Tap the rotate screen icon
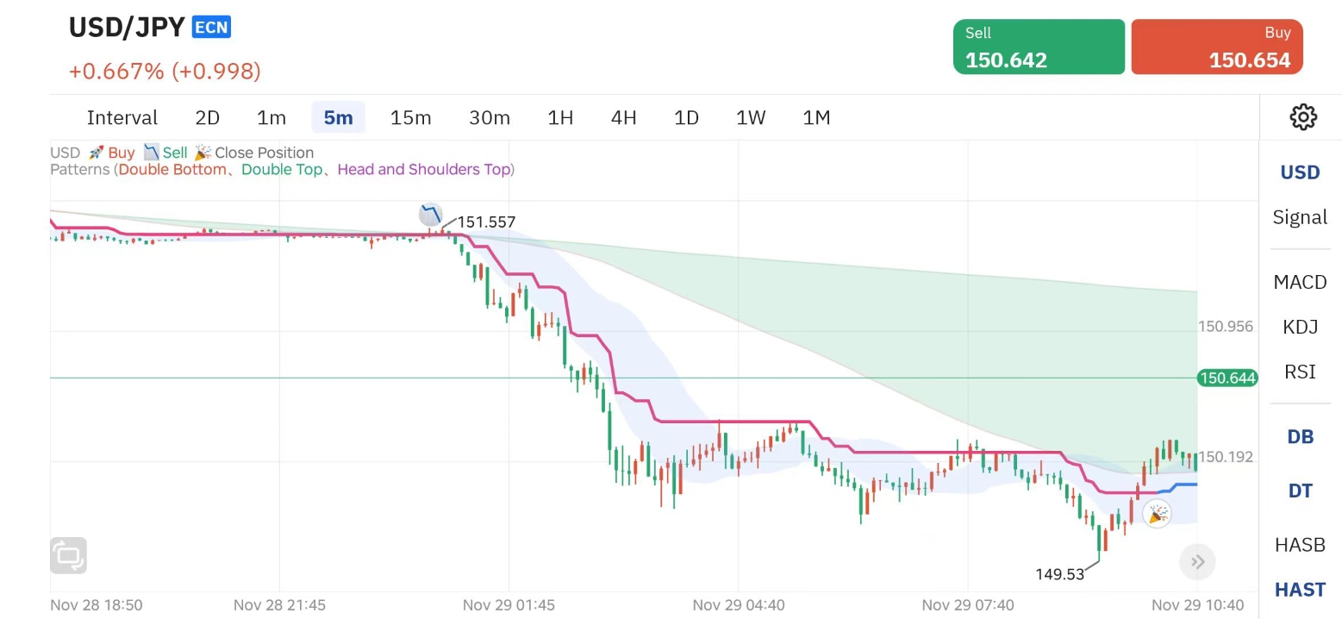Screen dimensions: 1342x619 (x=69, y=556)
